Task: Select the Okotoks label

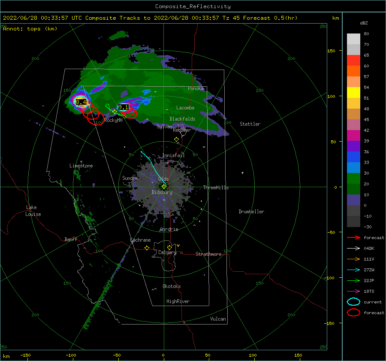Action: 172,286
